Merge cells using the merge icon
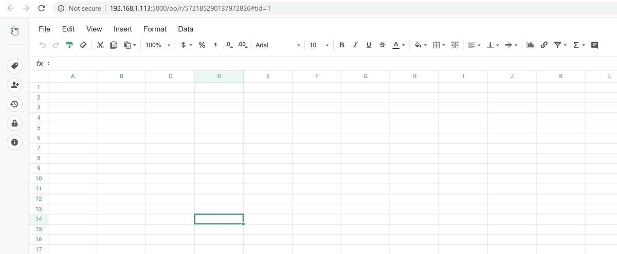The width and height of the screenshot is (617, 254). point(455,45)
